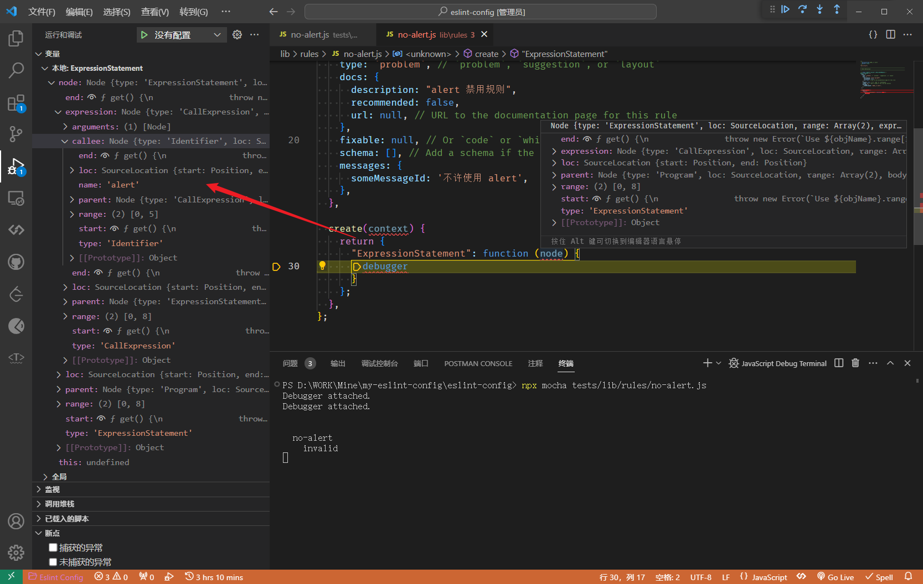
Task: Open the 转到(G) menu
Action: point(194,12)
